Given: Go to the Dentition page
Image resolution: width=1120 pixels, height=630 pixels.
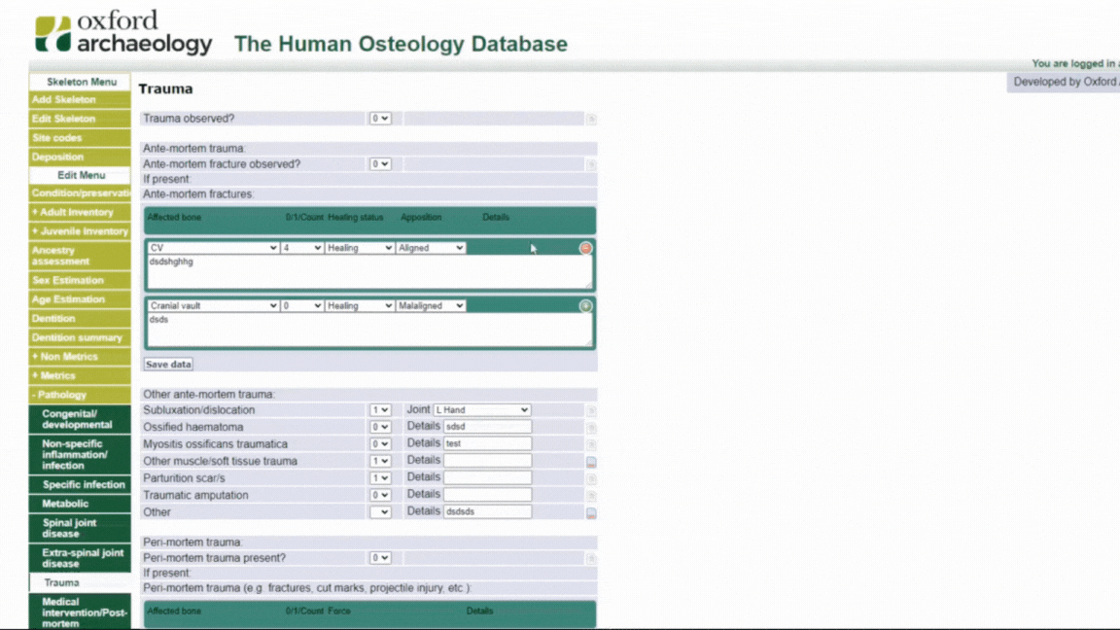Looking at the screenshot, I should (x=80, y=319).
